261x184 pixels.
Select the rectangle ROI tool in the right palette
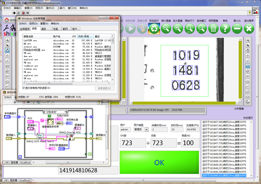click(x=248, y=66)
